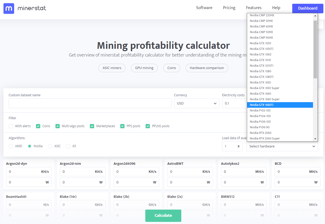
Task: Open the "ASIC miners" link
Action: [x=112, y=68]
